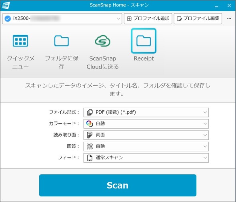Click the profile description text スキャンしたデータ
The height and width of the screenshot is (202, 236).
(x=118, y=90)
